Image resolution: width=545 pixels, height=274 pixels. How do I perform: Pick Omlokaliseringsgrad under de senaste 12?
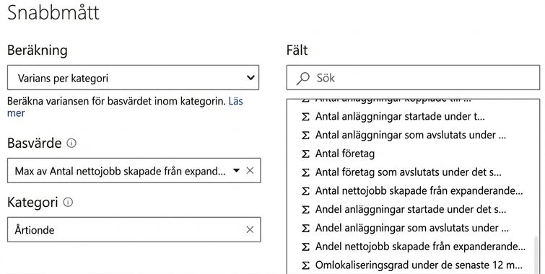point(414,265)
